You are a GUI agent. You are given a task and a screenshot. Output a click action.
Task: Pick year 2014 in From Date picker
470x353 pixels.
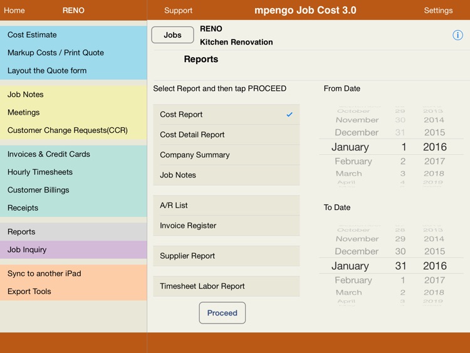coord(434,120)
